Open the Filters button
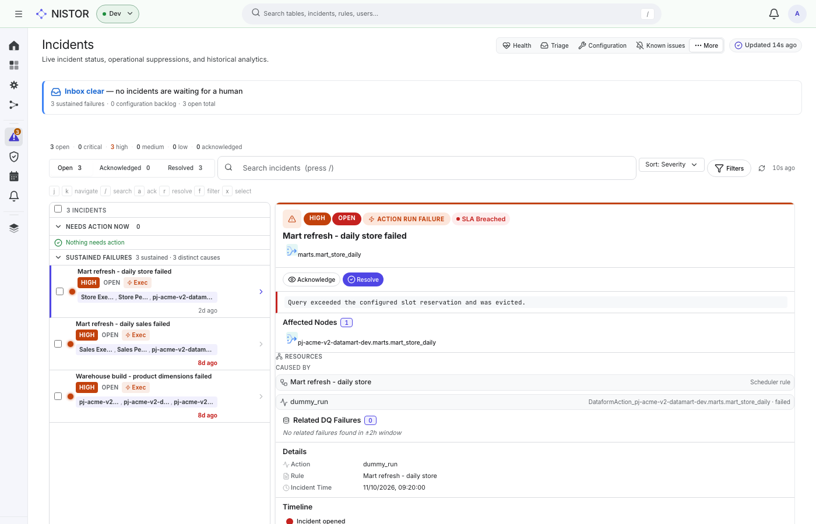Image resolution: width=816 pixels, height=524 pixels. 729,168
